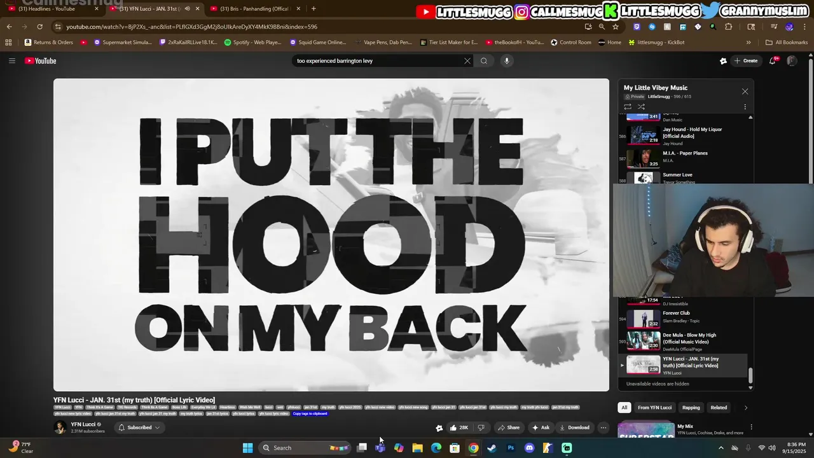The image size is (814, 458).
Task: Open Windows Start menu
Action: 247,448
